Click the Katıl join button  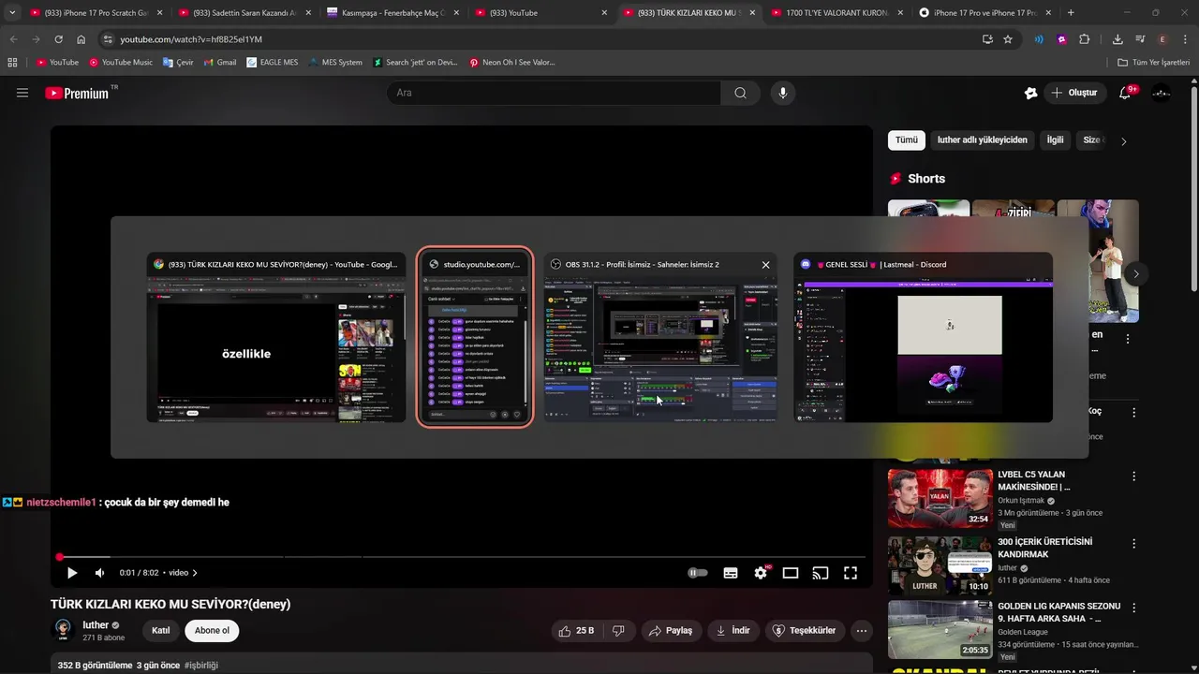[x=161, y=631]
